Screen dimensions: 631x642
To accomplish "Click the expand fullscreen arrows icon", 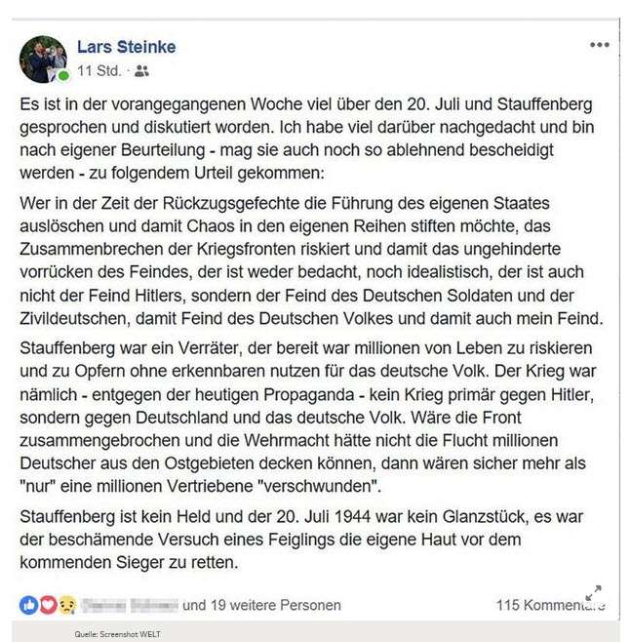I will (x=593, y=593).
